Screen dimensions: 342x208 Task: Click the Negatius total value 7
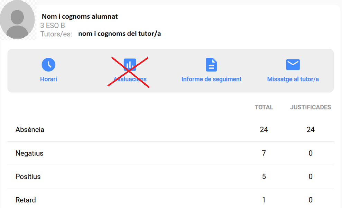point(264,153)
